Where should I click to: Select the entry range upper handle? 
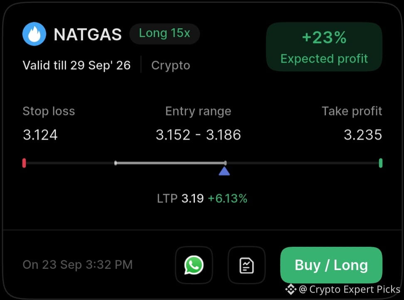(225, 163)
